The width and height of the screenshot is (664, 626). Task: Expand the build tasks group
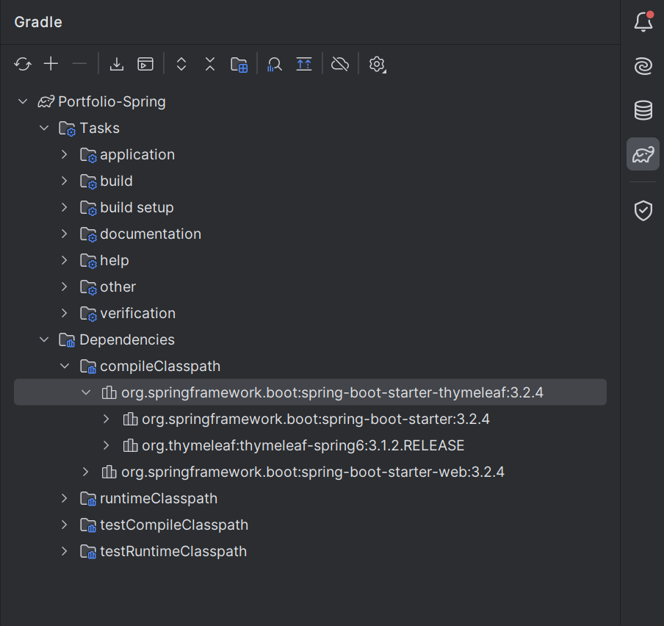click(65, 181)
